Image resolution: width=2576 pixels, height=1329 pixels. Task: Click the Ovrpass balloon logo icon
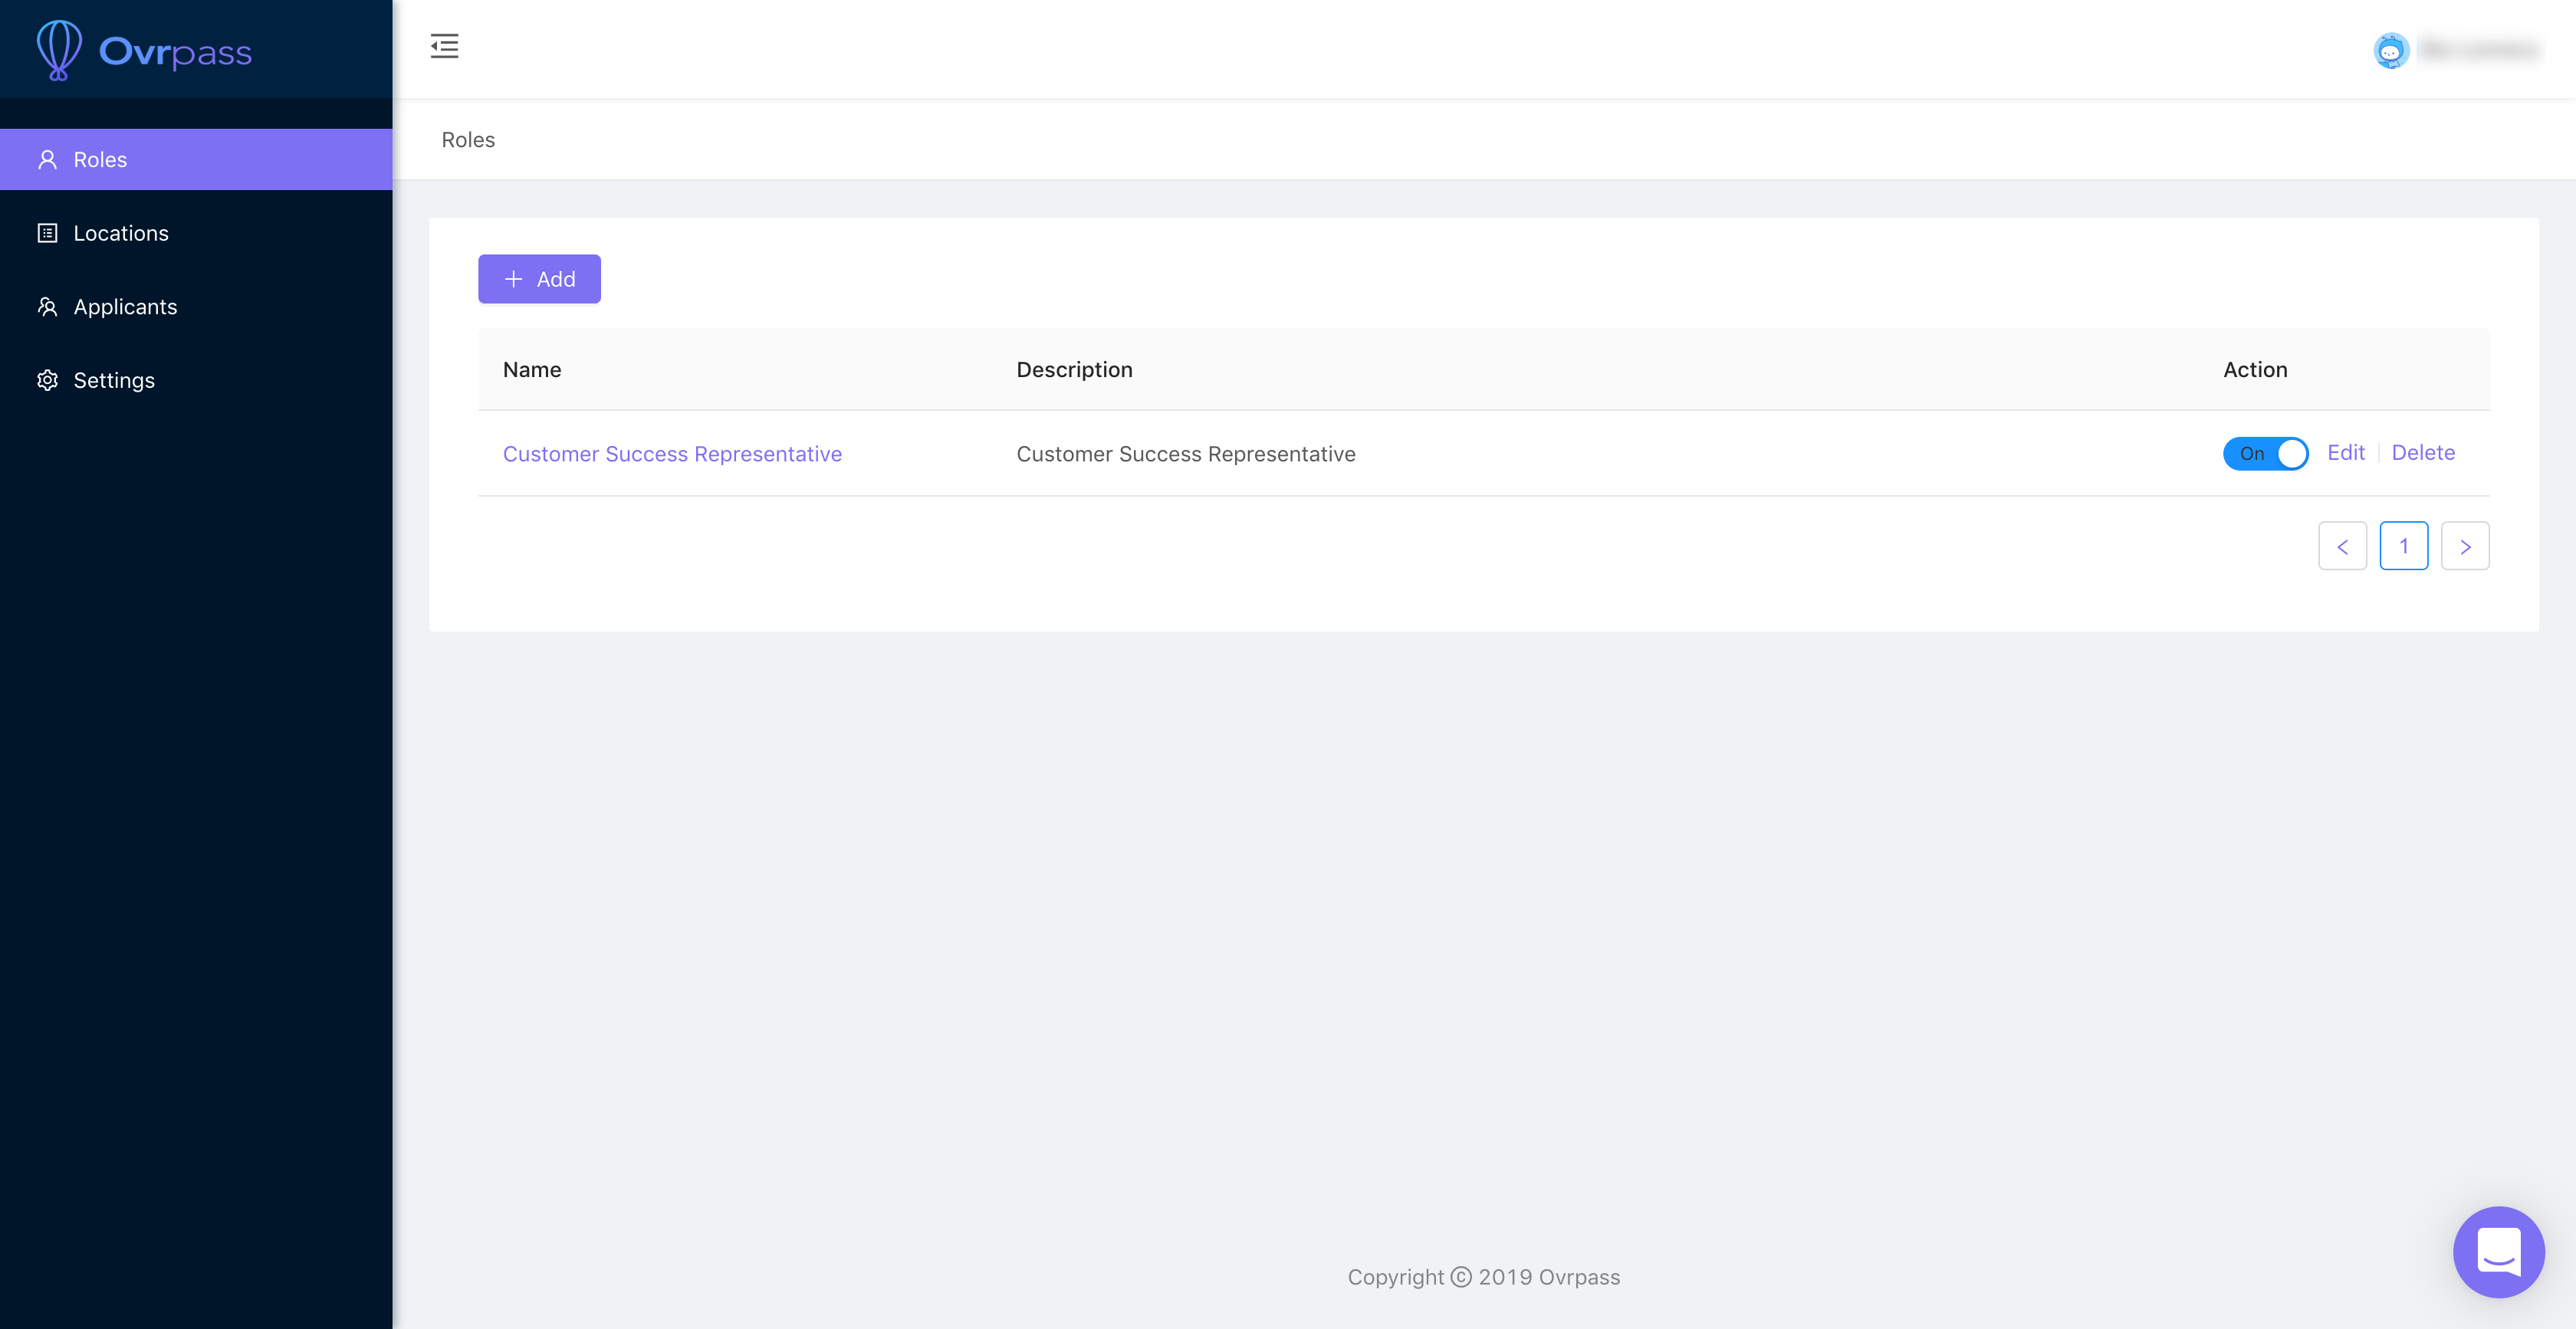point(59,49)
